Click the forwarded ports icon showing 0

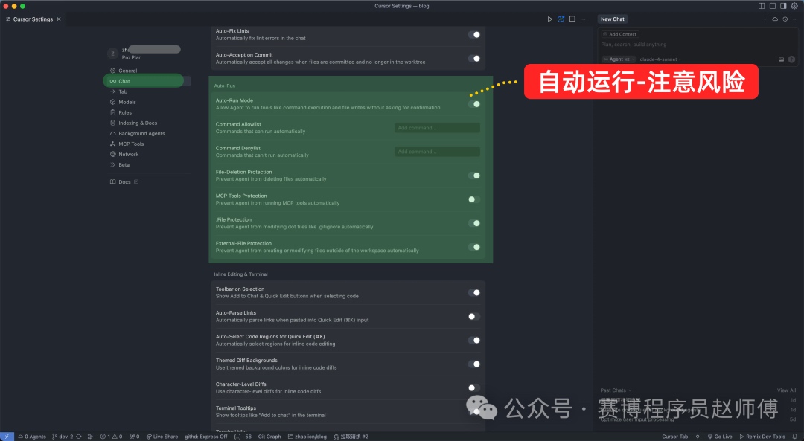pyautogui.click(x=134, y=437)
